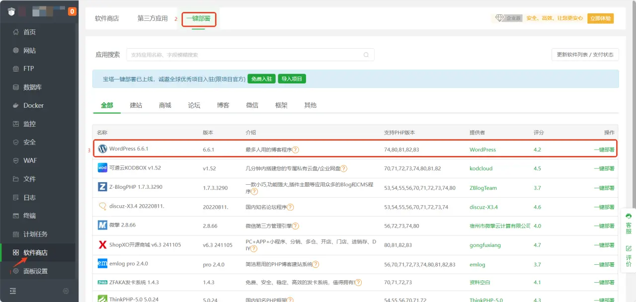Focus the 应用搜索 search input field

tap(250, 55)
